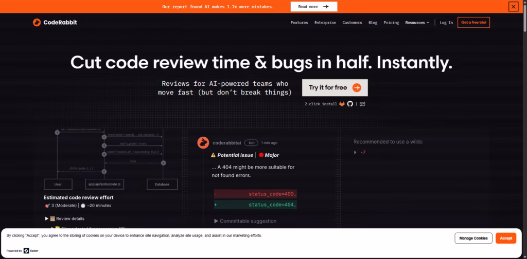Open the Features menu item
Image resolution: width=527 pixels, height=259 pixels.
tap(299, 23)
